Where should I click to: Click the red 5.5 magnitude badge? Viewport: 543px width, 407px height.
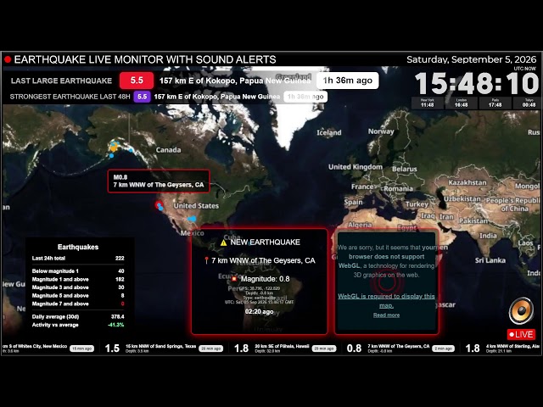click(137, 81)
